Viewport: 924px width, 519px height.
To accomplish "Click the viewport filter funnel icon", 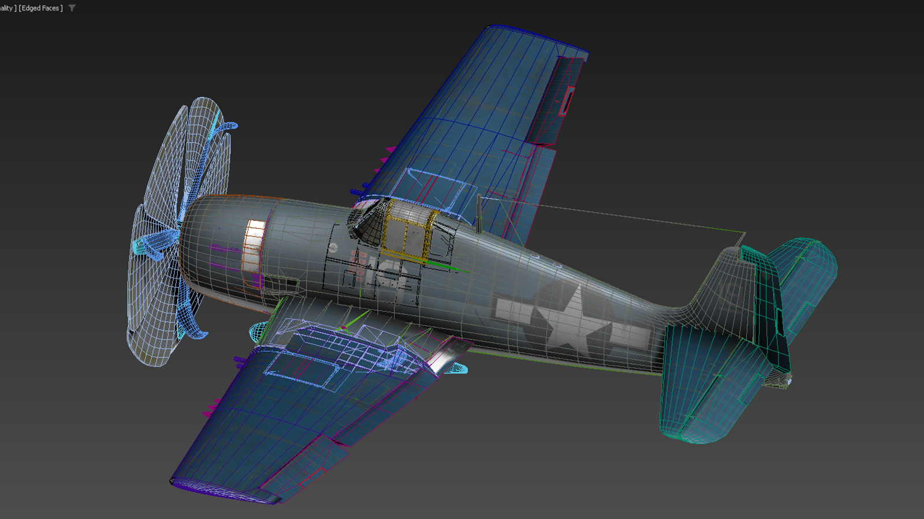I will click(x=72, y=8).
